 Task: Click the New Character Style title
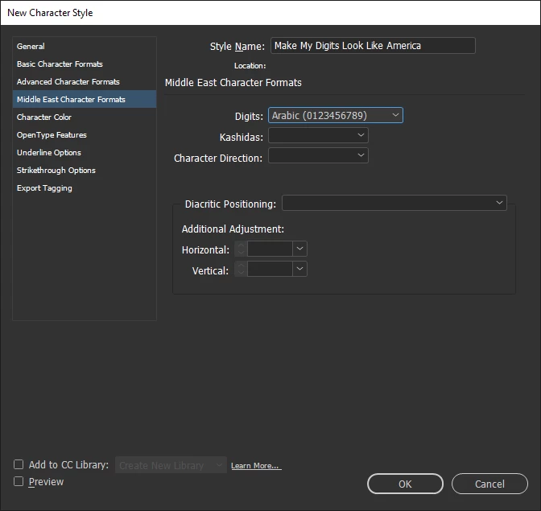pyautogui.click(x=50, y=13)
